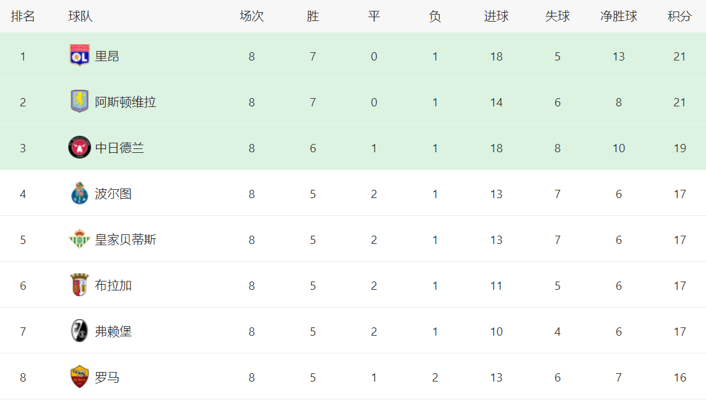Click 中日德兰's points value 19

679,148
